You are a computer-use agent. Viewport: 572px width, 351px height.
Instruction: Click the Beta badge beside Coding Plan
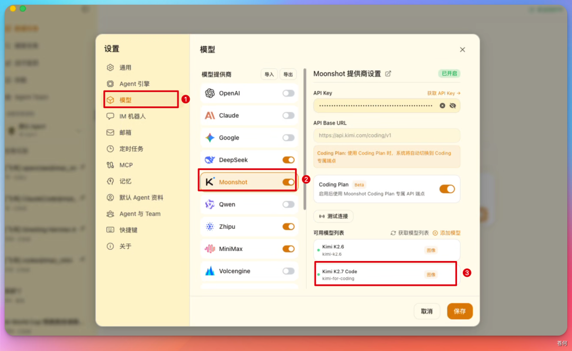359,185
